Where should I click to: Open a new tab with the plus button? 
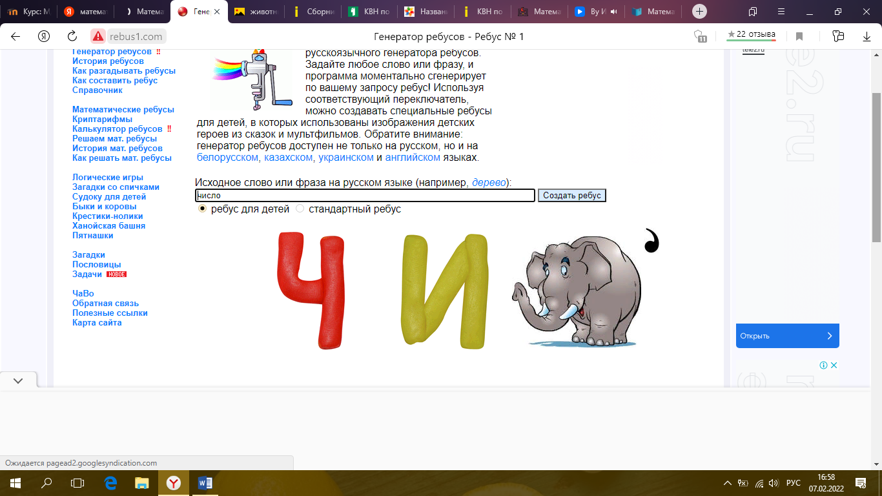point(699,12)
